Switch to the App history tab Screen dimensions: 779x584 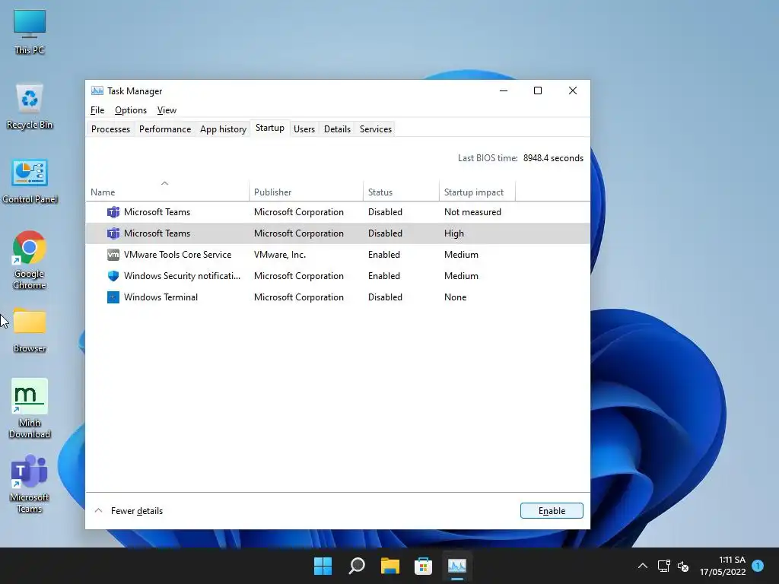click(223, 129)
